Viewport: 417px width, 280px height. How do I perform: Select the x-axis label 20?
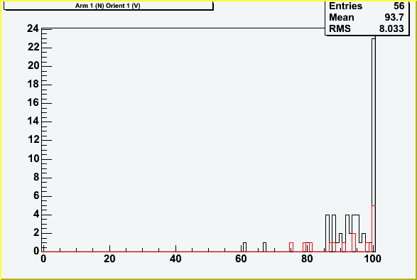point(109,259)
